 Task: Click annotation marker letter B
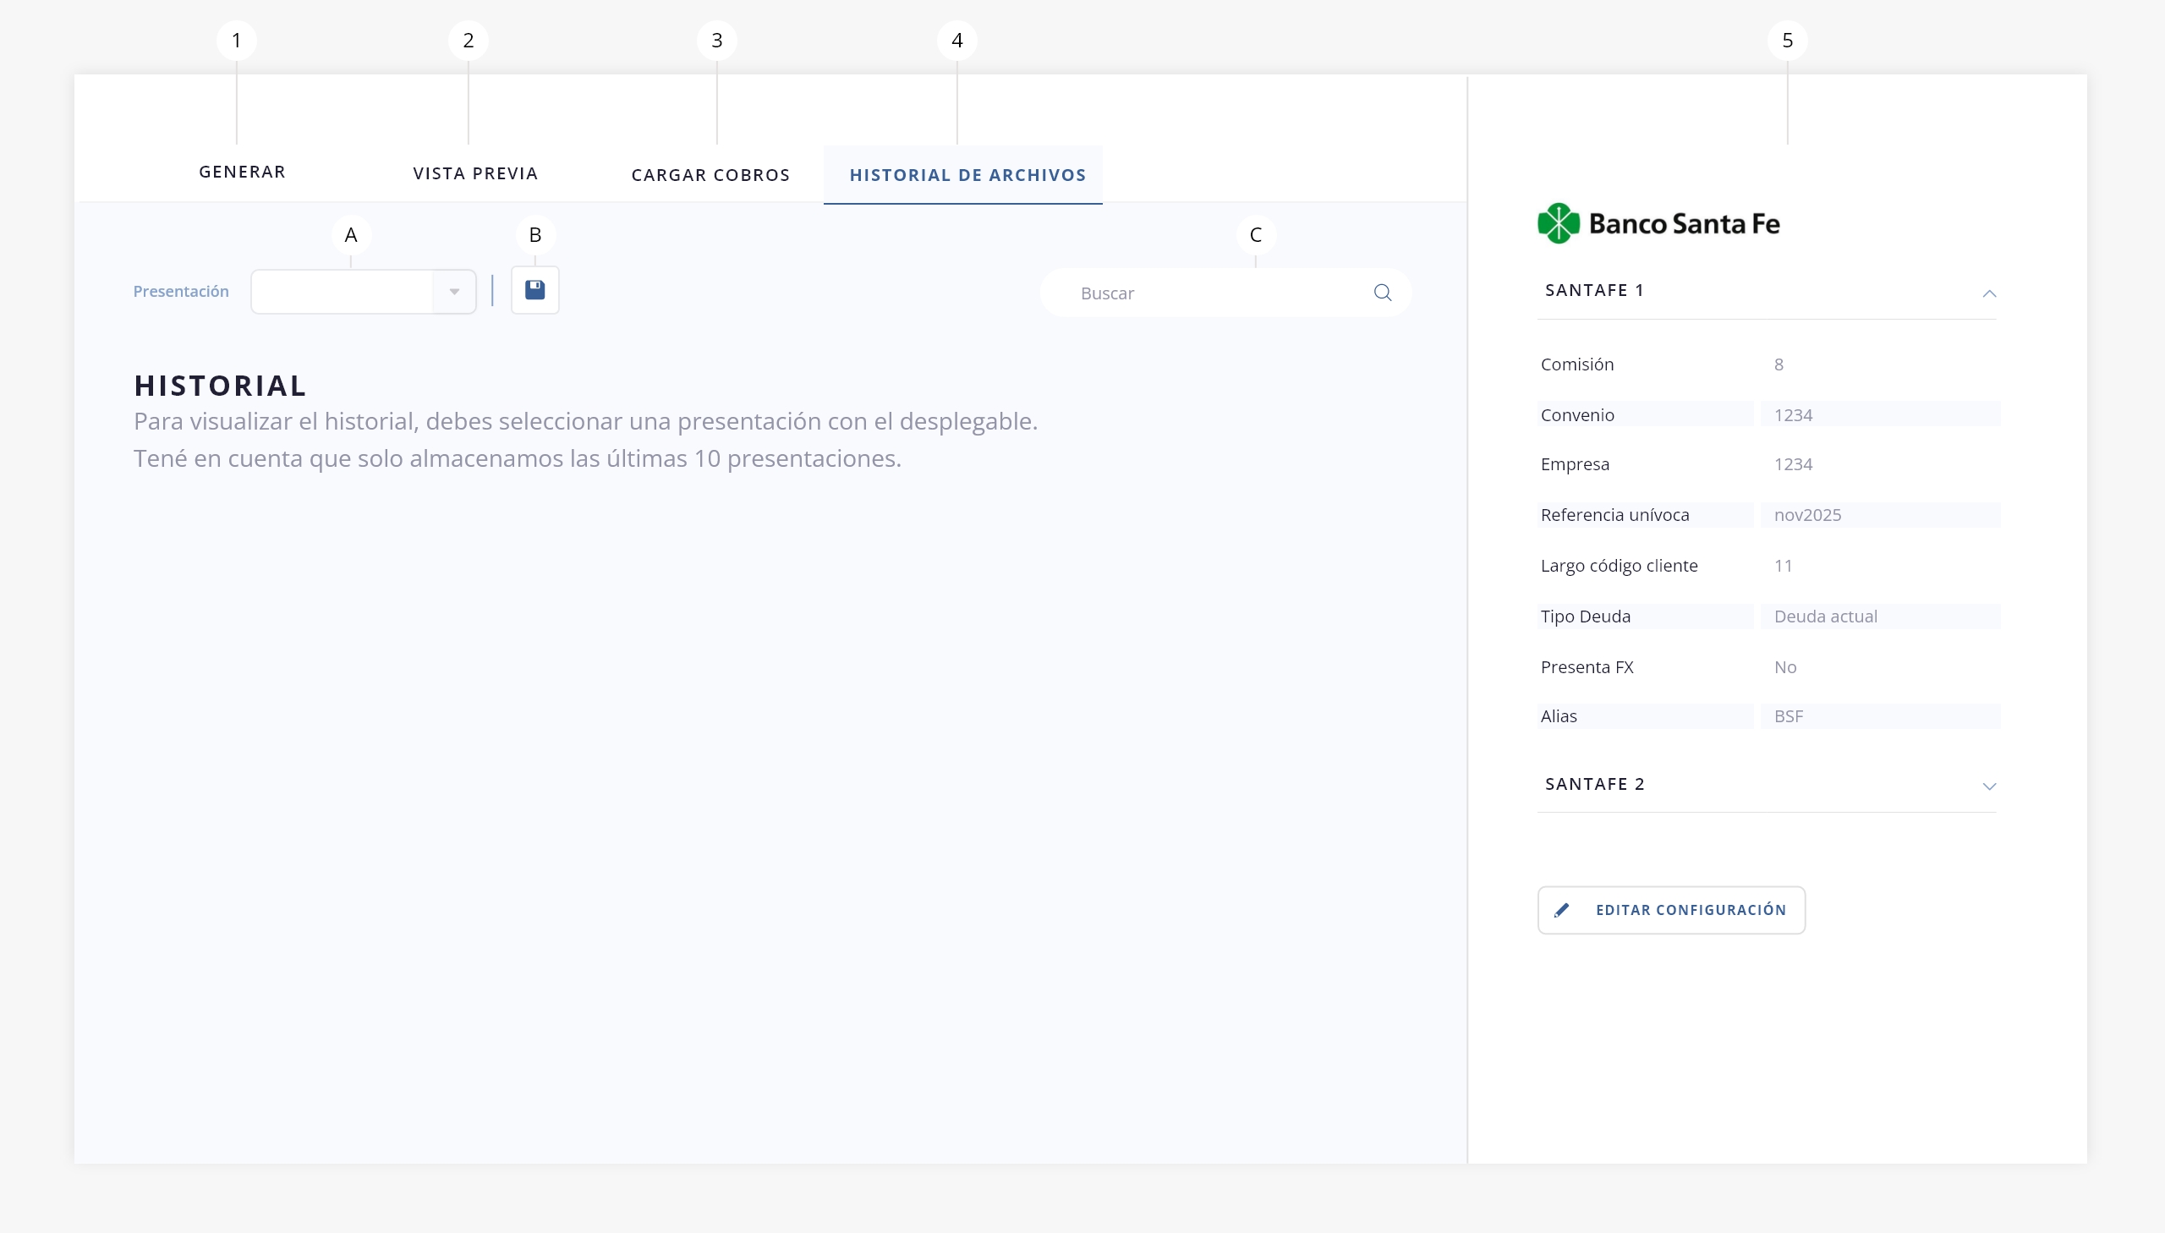[534, 235]
